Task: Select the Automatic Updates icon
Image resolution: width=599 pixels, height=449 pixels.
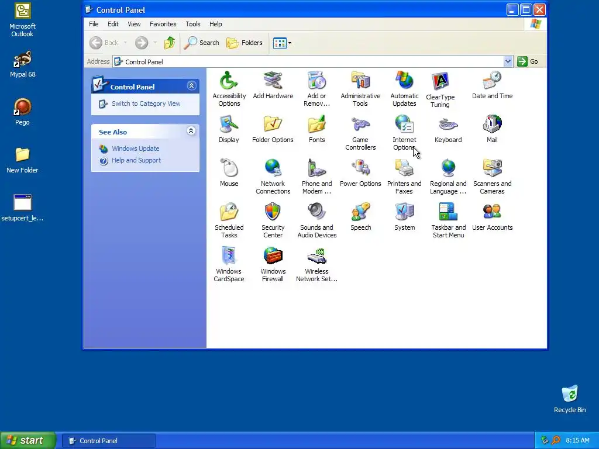Action: pos(404,89)
